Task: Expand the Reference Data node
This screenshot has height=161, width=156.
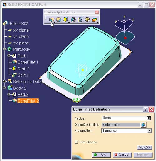Action: click(4, 81)
